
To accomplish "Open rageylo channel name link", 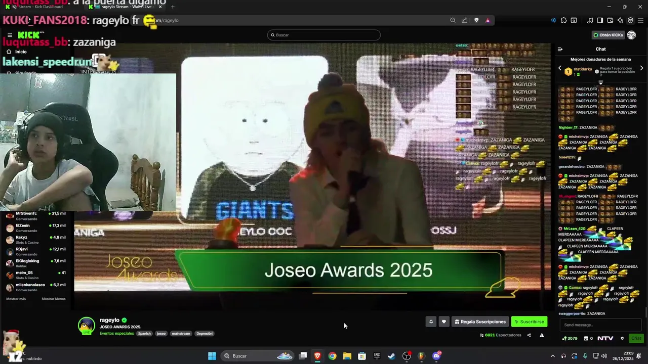I will pyautogui.click(x=109, y=320).
